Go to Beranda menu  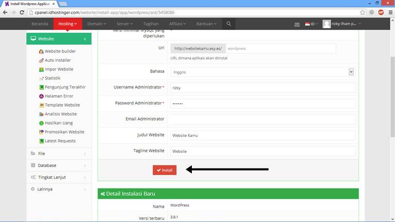tap(40, 24)
